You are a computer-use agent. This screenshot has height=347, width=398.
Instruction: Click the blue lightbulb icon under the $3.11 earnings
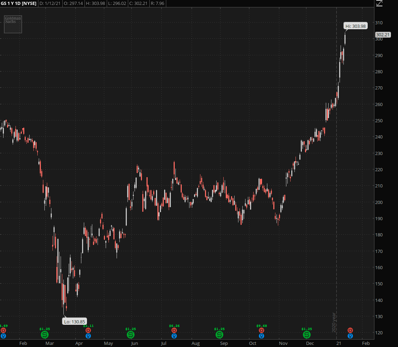click(x=88, y=336)
